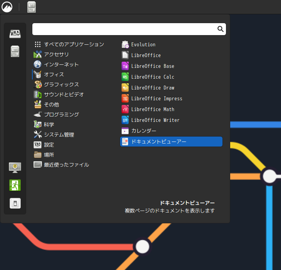281x270 pixels.
Task: Click the globe icon beside インターネット
Action: 38,64
